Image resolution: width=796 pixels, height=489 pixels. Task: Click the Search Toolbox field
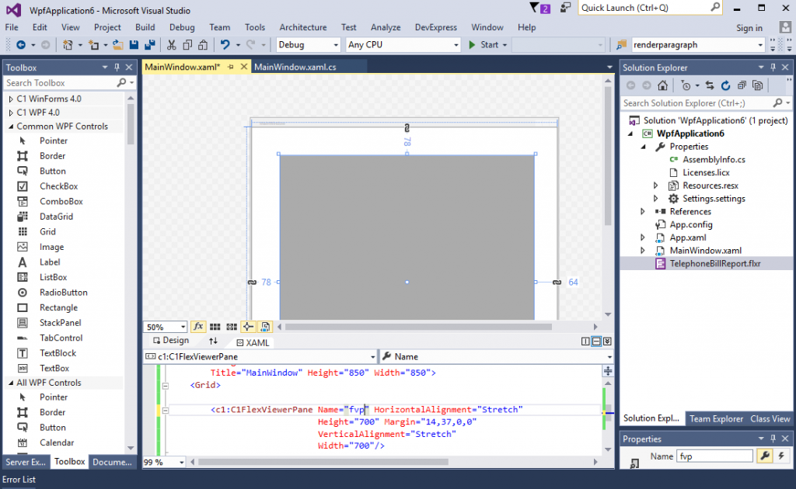[x=69, y=82]
